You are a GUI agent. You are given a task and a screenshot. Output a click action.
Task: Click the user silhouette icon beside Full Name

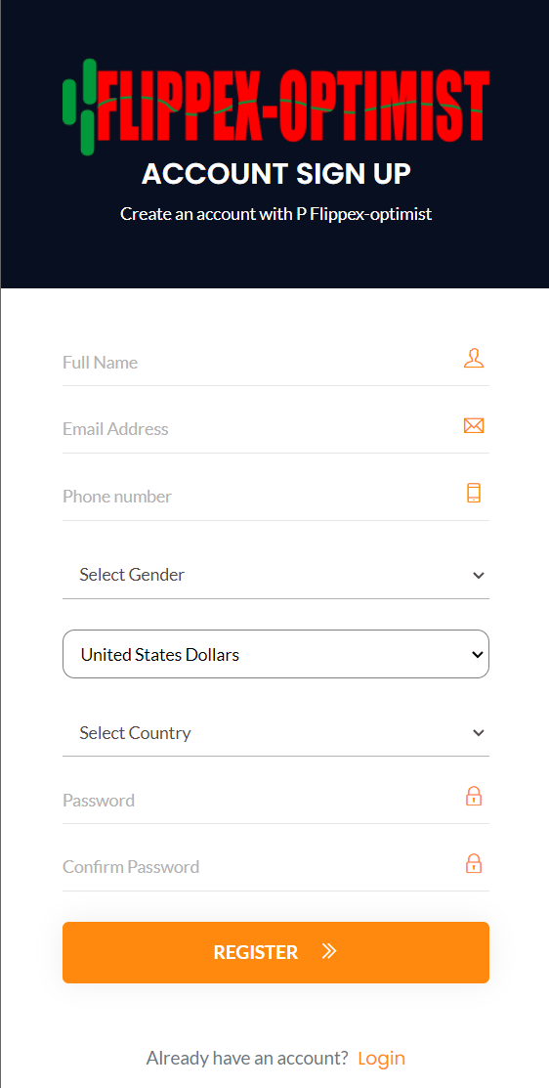(x=474, y=359)
